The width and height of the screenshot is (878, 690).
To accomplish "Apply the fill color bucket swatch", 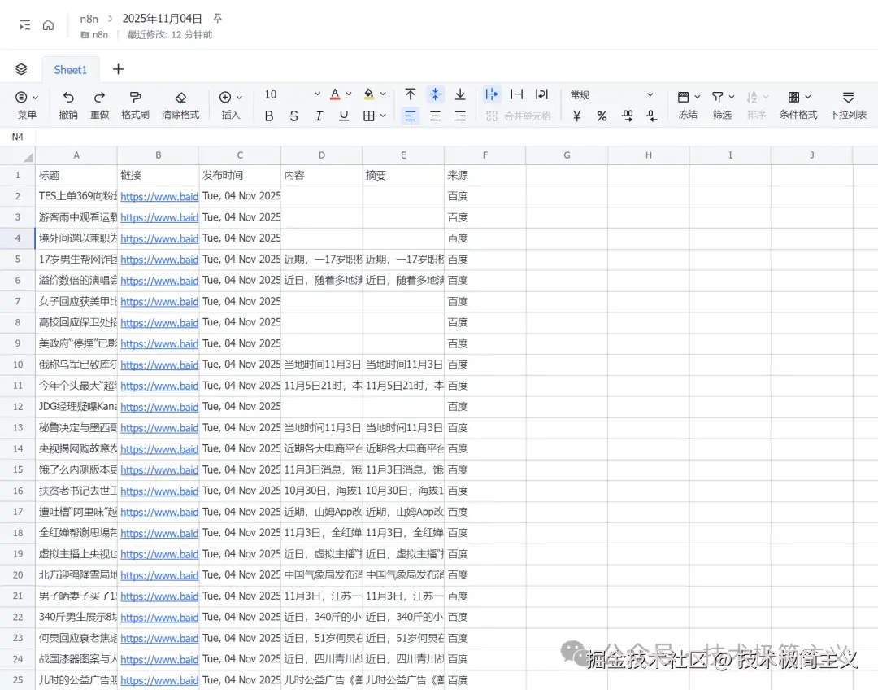I will [x=368, y=94].
